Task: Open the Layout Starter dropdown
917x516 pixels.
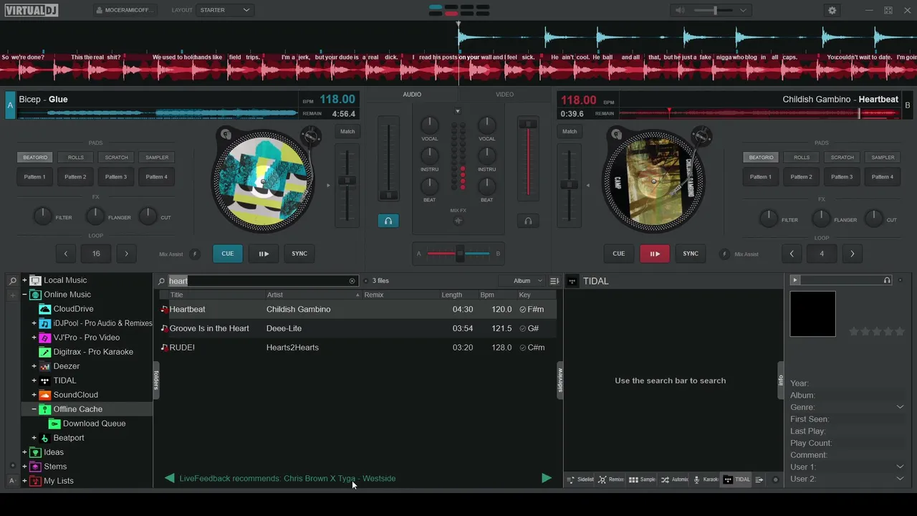Action: point(225,10)
